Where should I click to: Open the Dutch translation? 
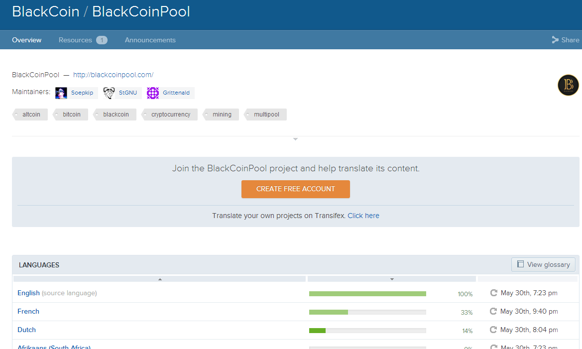pyautogui.click(x=27, y=330)
